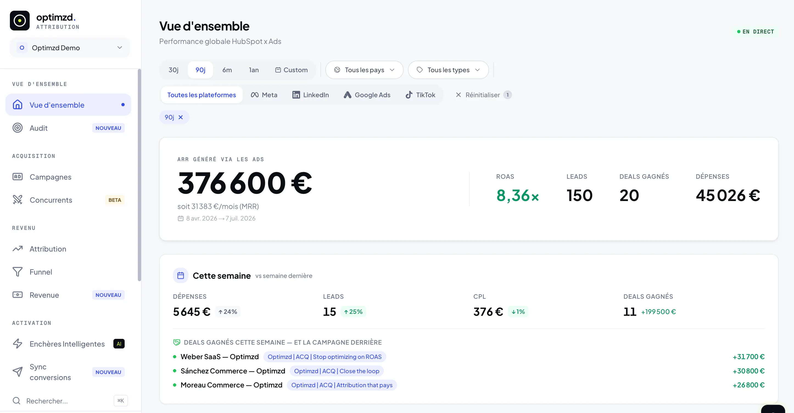Select the 90j period tab
Viewport: 794px width, 413px height.
coord(200,70)
